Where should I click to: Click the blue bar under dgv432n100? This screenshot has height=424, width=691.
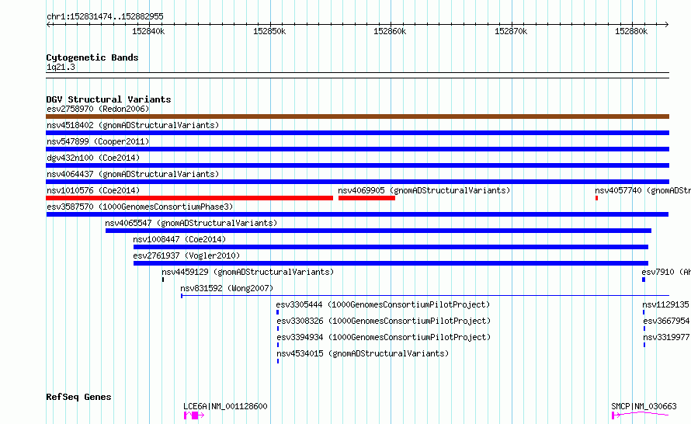tap(357, 165)
